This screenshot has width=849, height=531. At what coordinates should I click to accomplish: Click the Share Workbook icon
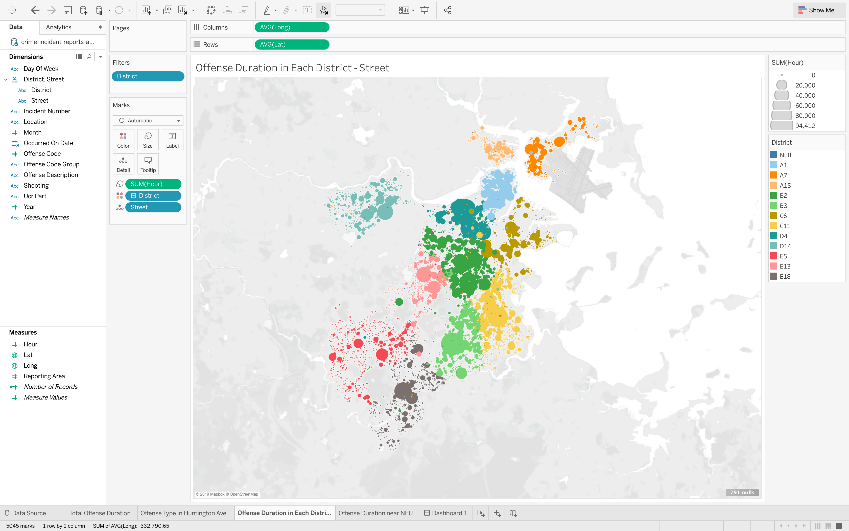tap(448, 10)
